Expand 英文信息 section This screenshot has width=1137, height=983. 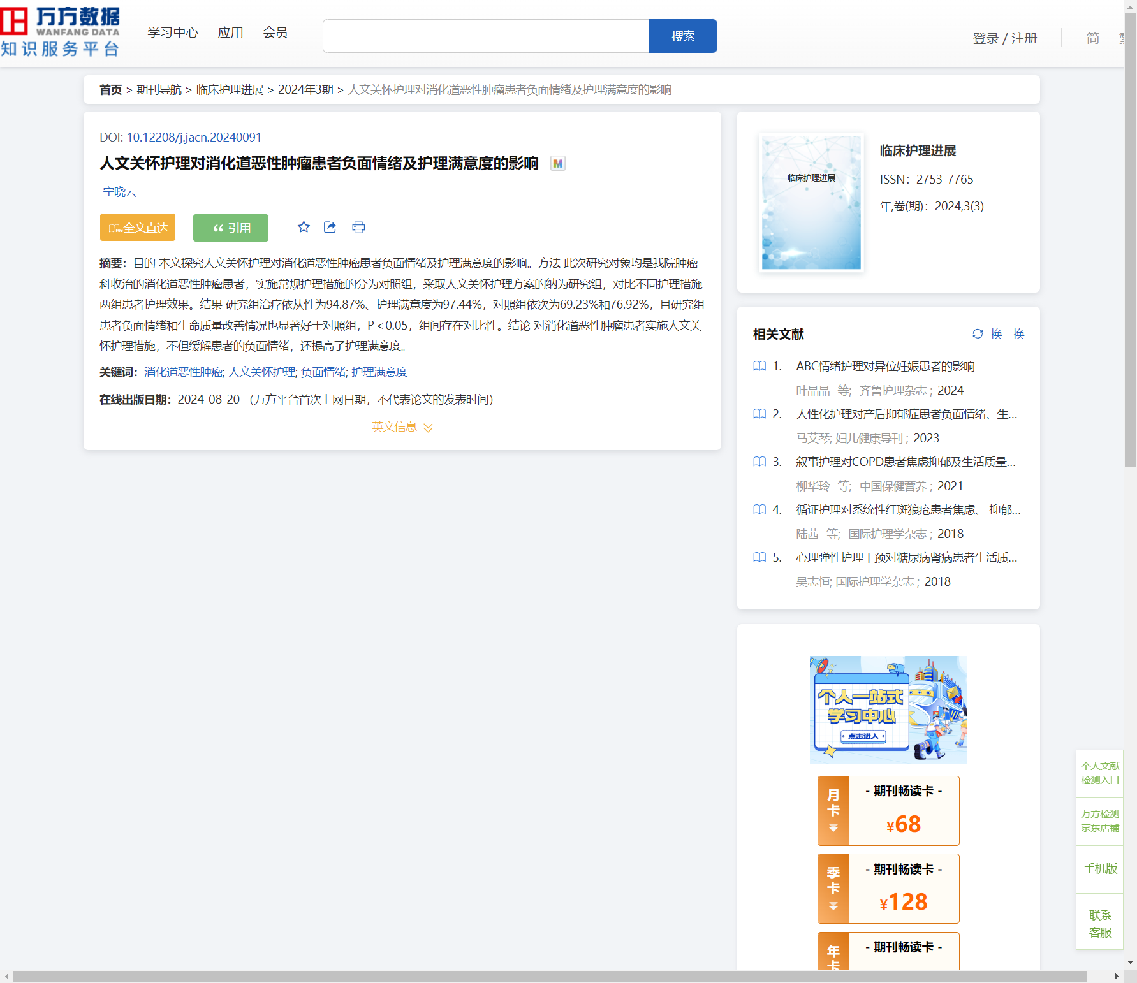point(402,427)
